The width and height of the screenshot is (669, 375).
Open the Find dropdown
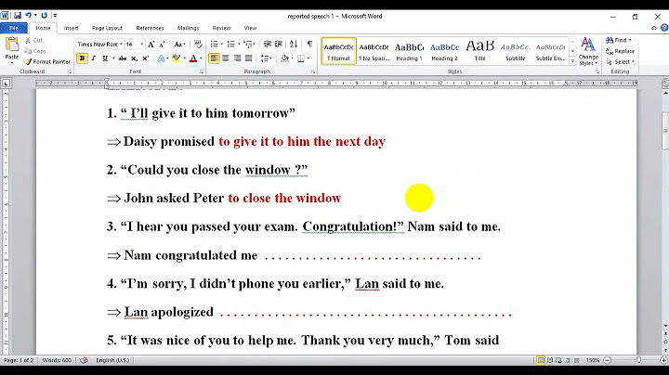click(630, 40)
